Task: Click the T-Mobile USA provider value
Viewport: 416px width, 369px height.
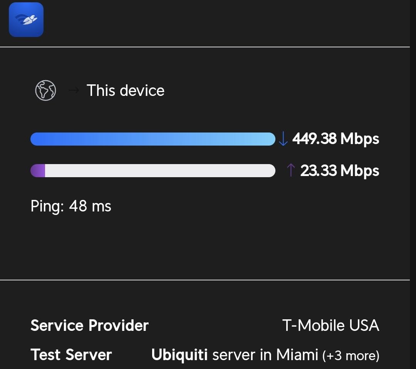Action: 330,325
